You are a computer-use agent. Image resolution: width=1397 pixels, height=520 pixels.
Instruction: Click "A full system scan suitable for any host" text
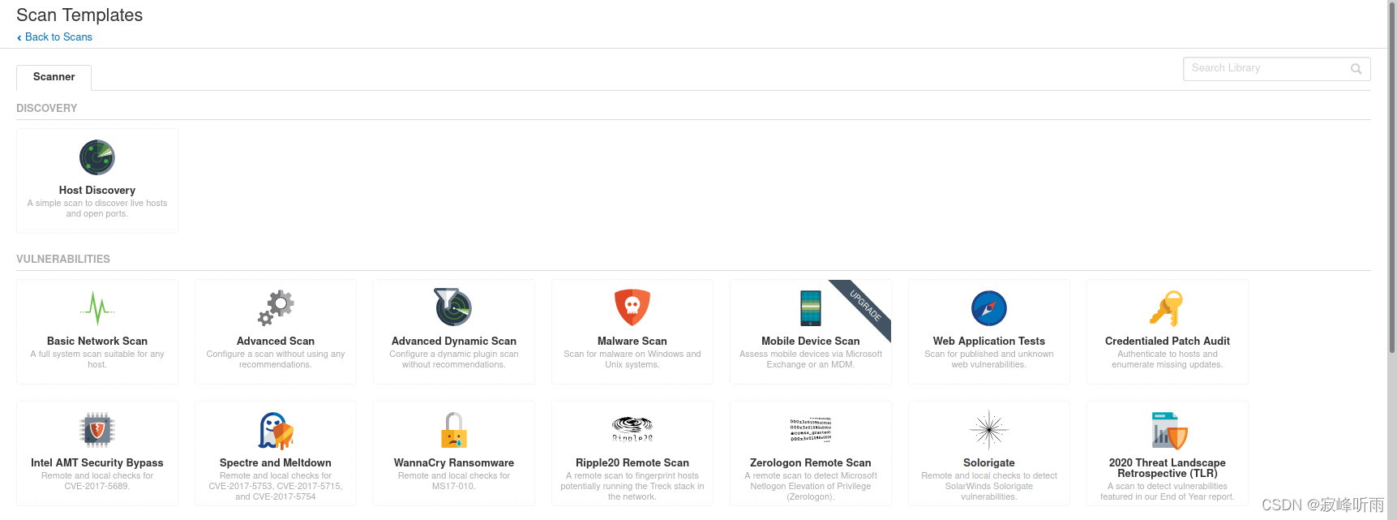coord(97,359)
